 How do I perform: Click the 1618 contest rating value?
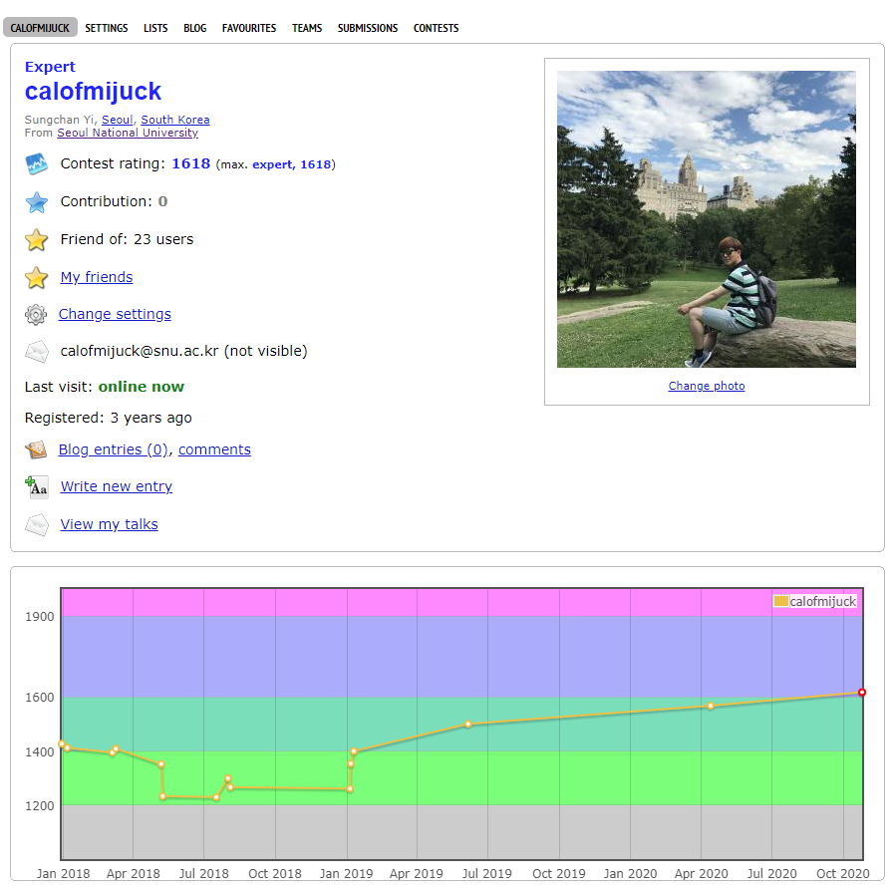pos(191,163)
